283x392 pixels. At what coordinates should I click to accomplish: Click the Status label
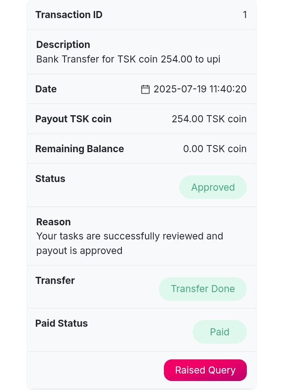tap(50, 179)
